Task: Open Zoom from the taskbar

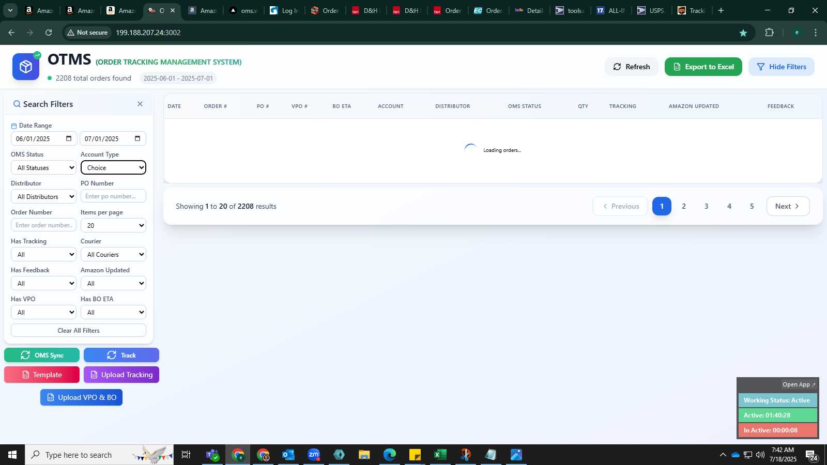Action: [x=314, y=455]
